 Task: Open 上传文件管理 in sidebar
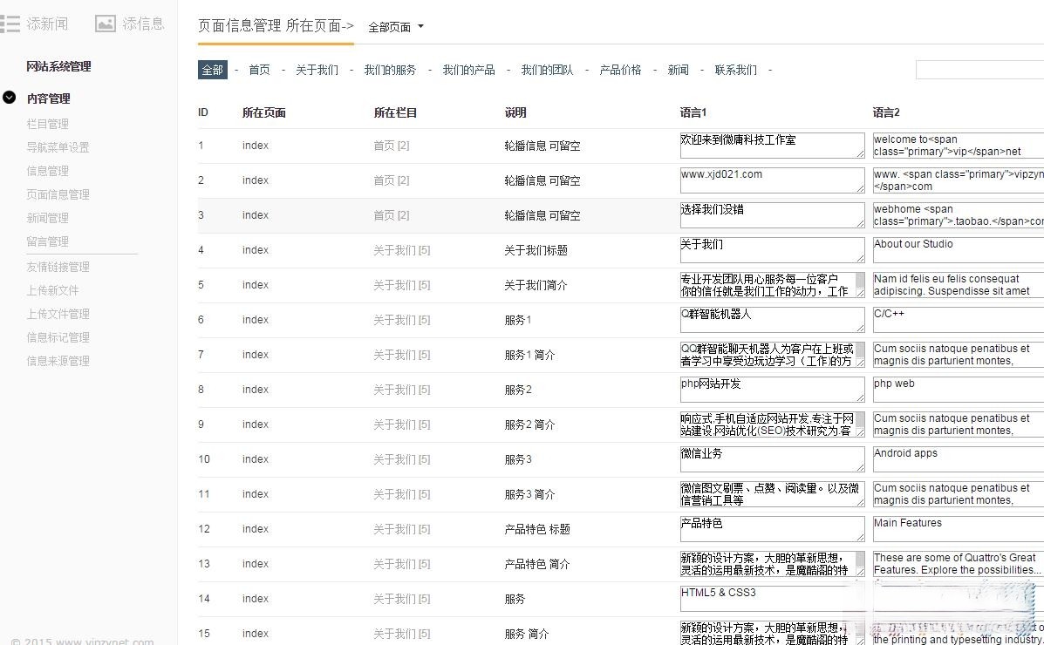pyautogui.click(x=58, y=314)
